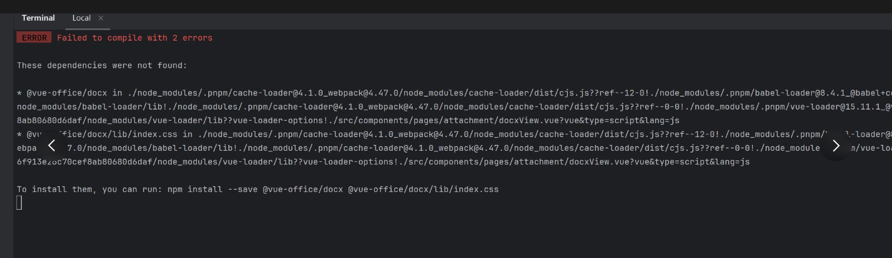Click the first '* @vue-office/docx in' entry
This screenshot has width=892, height=258.
70,93
